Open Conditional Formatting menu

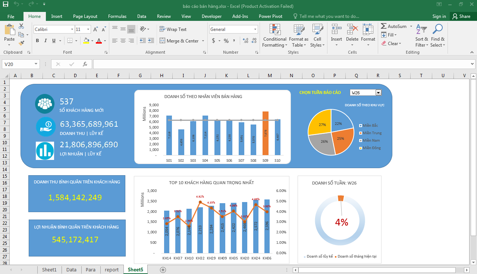pos(274,36)
